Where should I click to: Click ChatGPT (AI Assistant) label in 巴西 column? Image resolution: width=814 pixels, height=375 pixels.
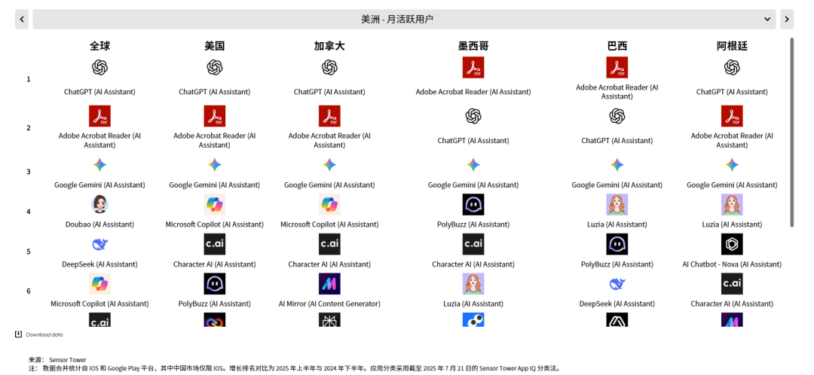pos(617,141)
